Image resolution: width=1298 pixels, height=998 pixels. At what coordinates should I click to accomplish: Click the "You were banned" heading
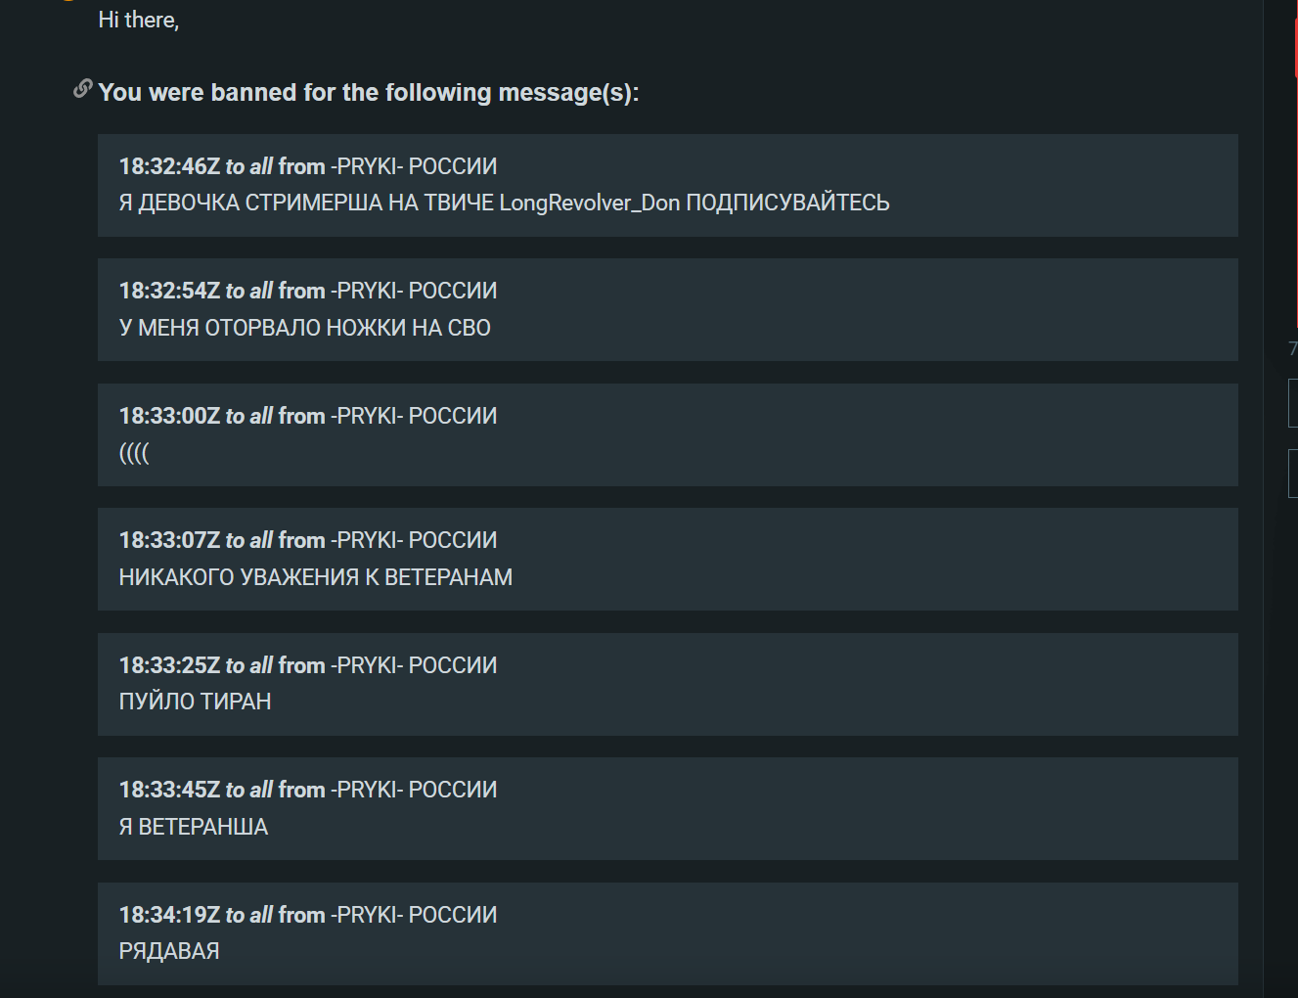[368, 93]
